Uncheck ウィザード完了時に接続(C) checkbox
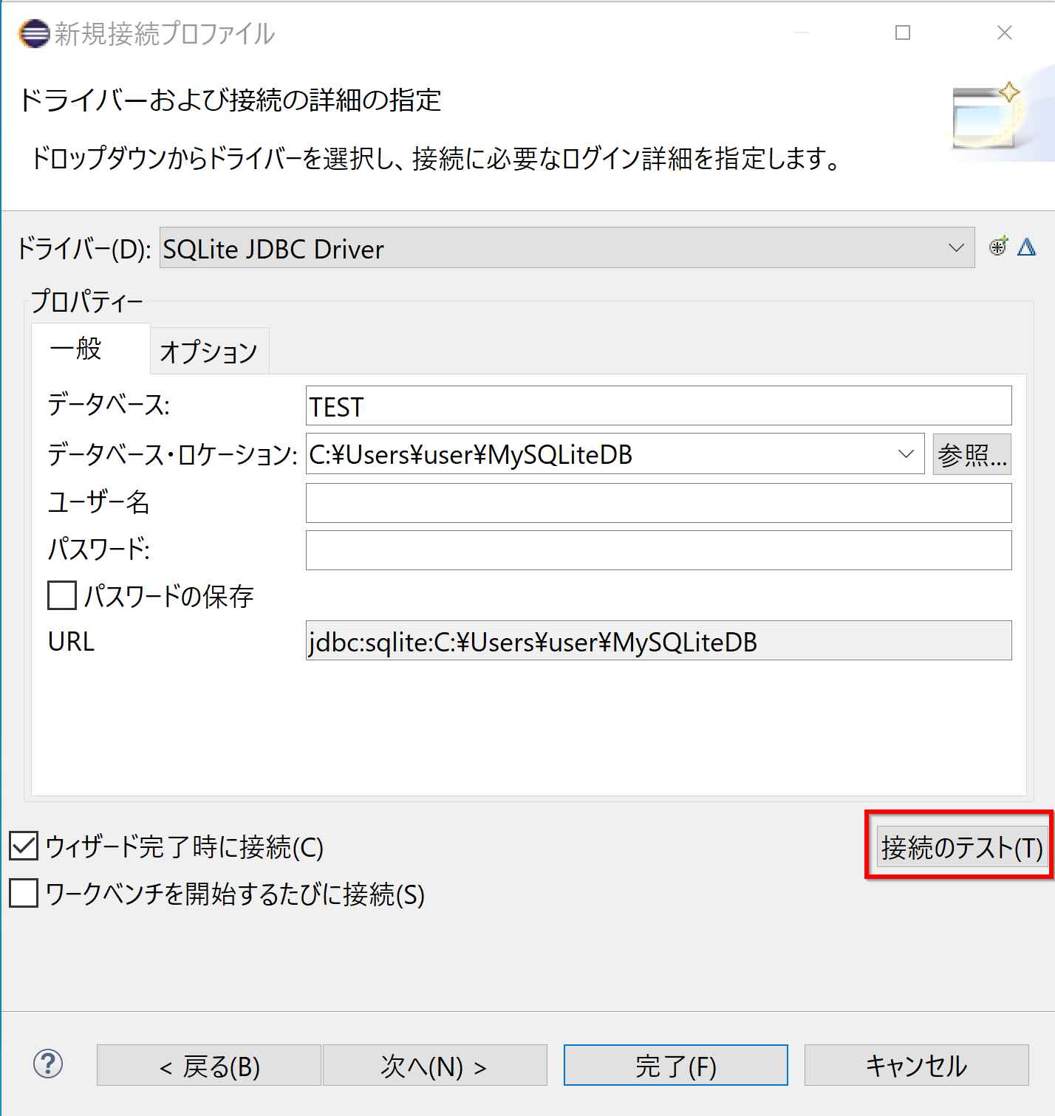 tap(24, 846)
